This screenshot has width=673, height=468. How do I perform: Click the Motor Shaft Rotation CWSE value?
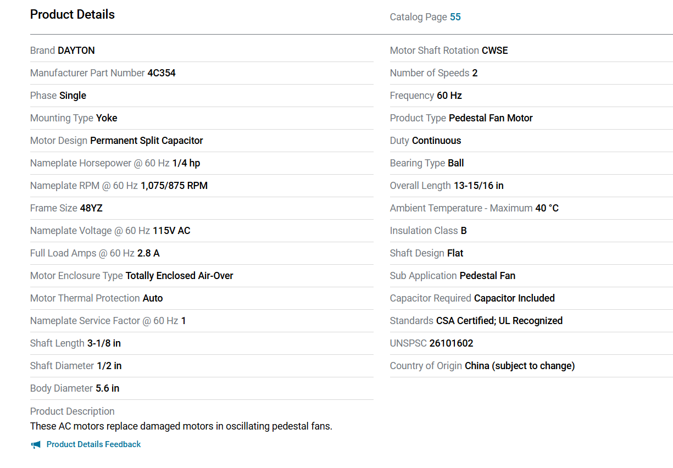(x=495, y=51)
